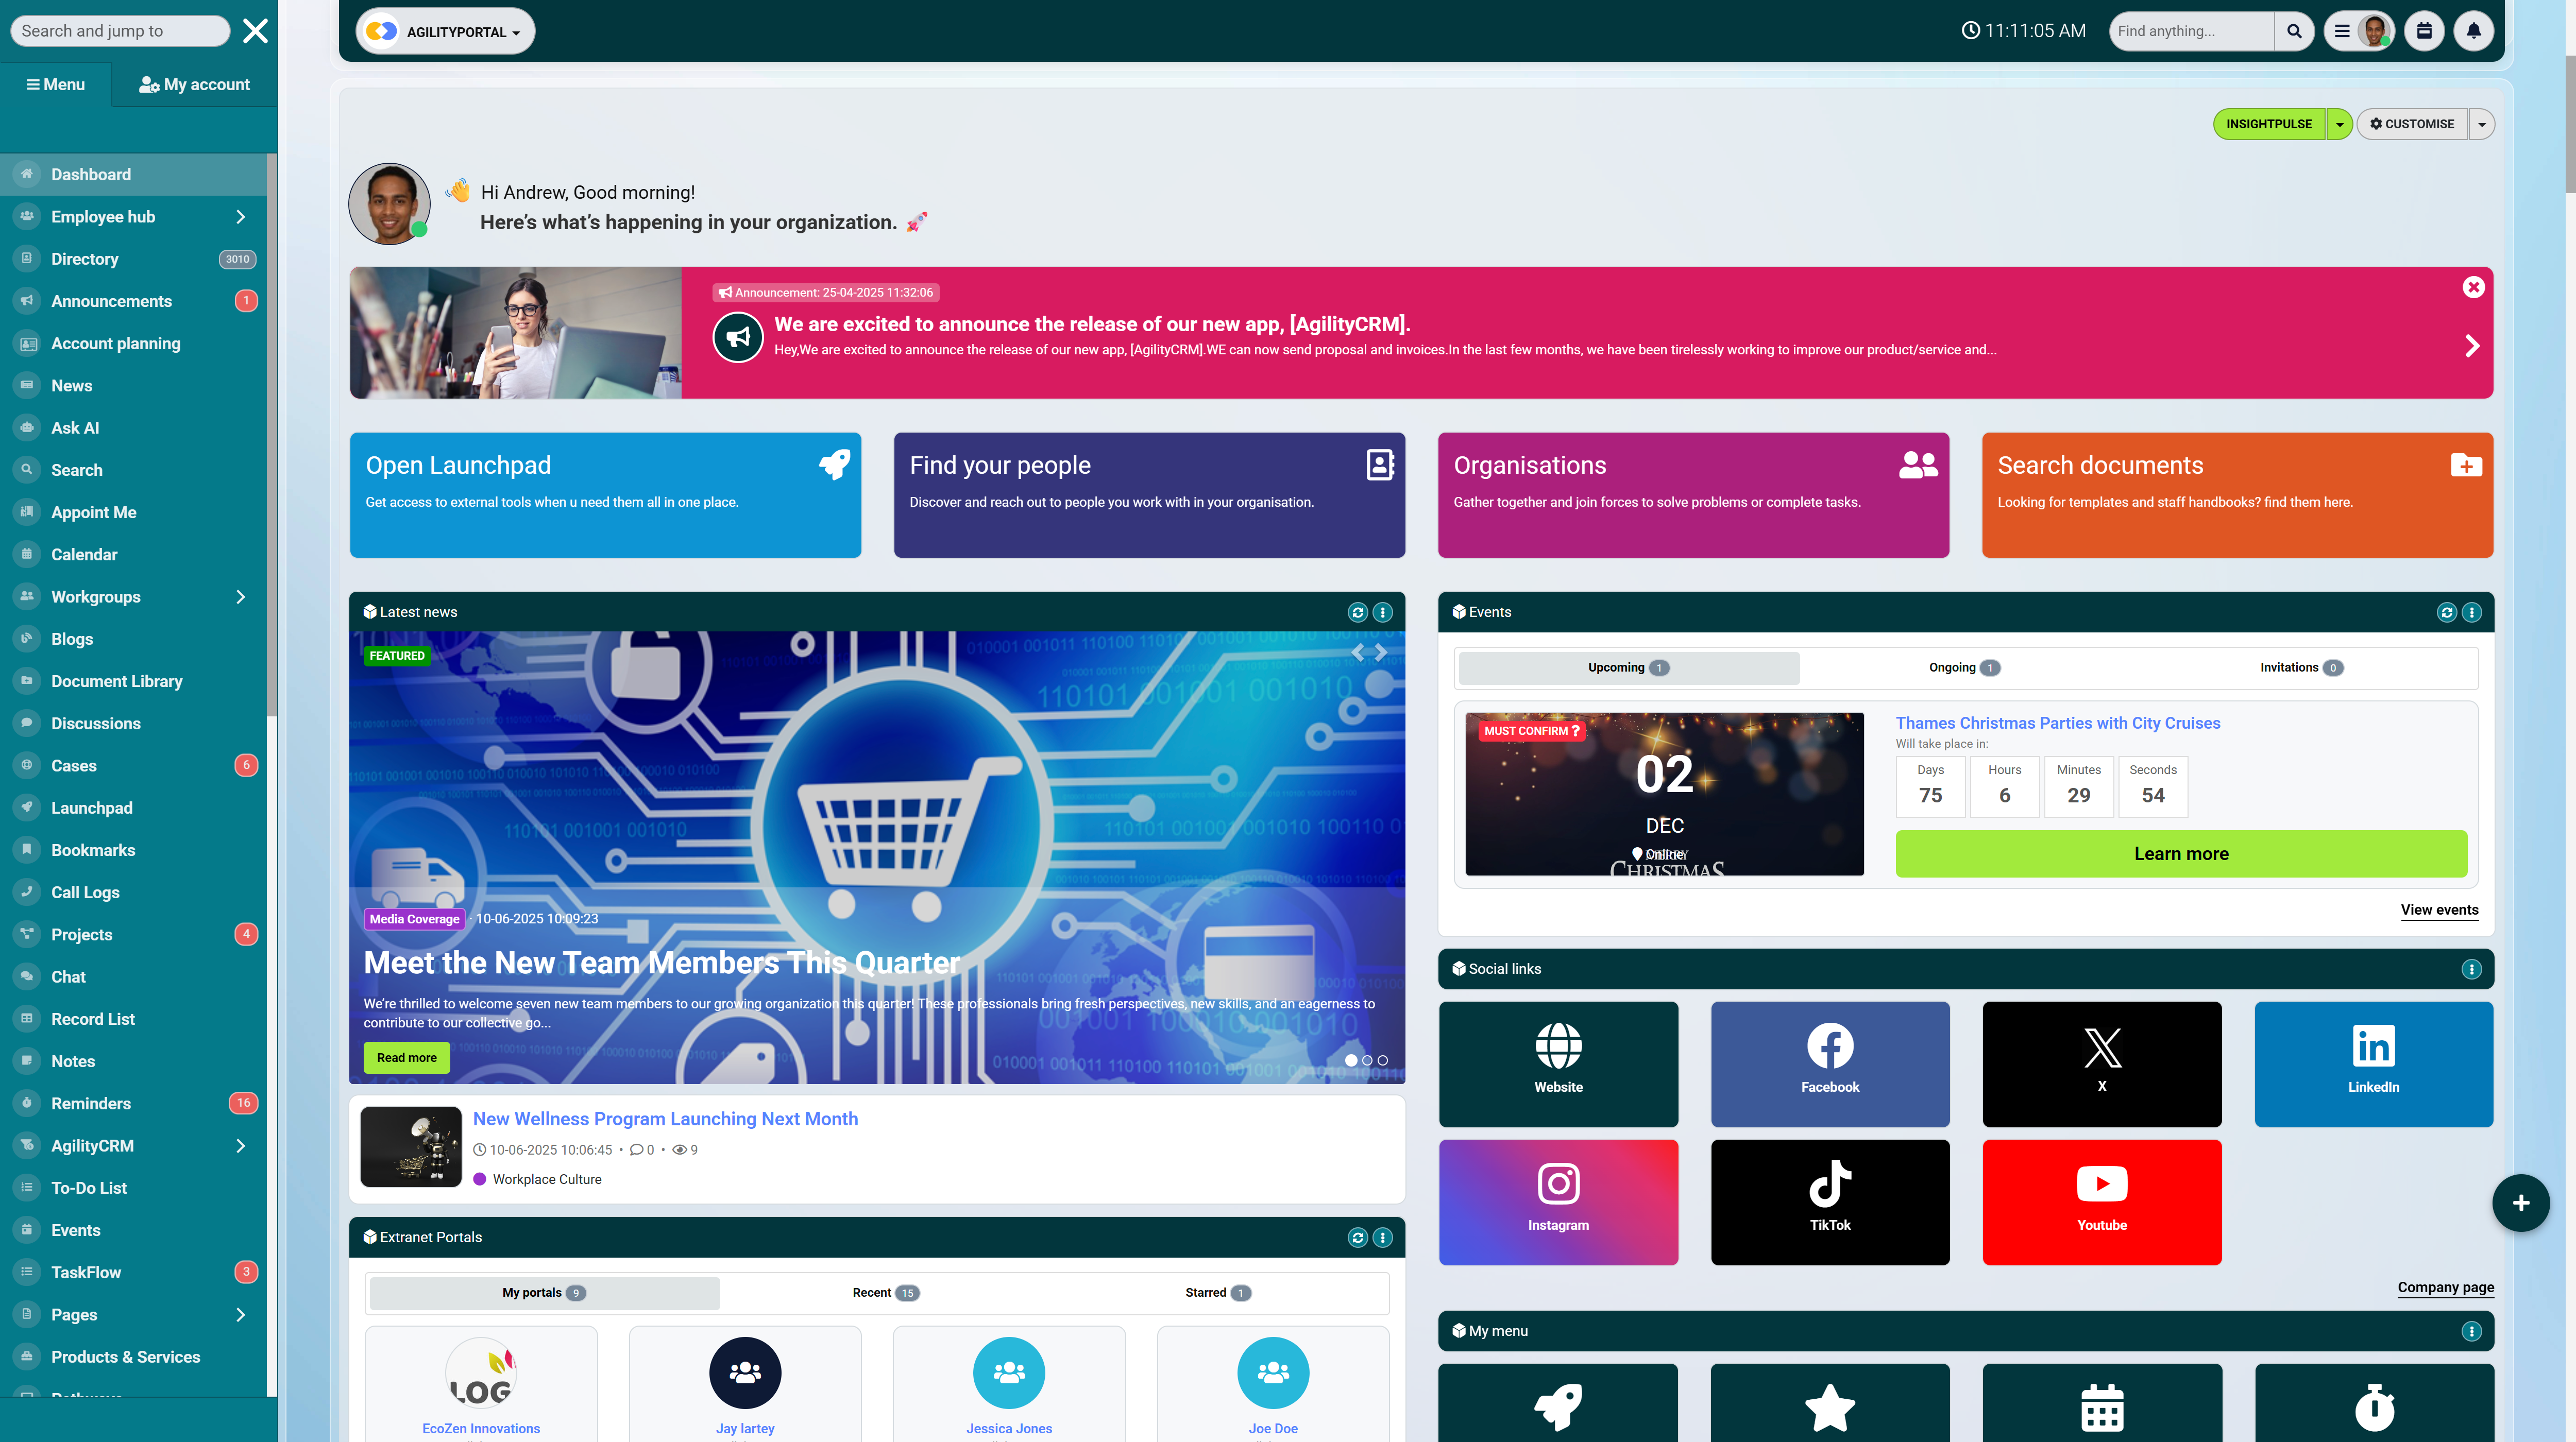Screen dimensions: 2576x1442
Task: Refresh the Latest news widget
Action: pyautogui.click(x=1357, y=612)
